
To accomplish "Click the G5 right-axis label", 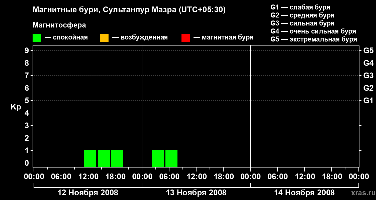I will point(368,51).
